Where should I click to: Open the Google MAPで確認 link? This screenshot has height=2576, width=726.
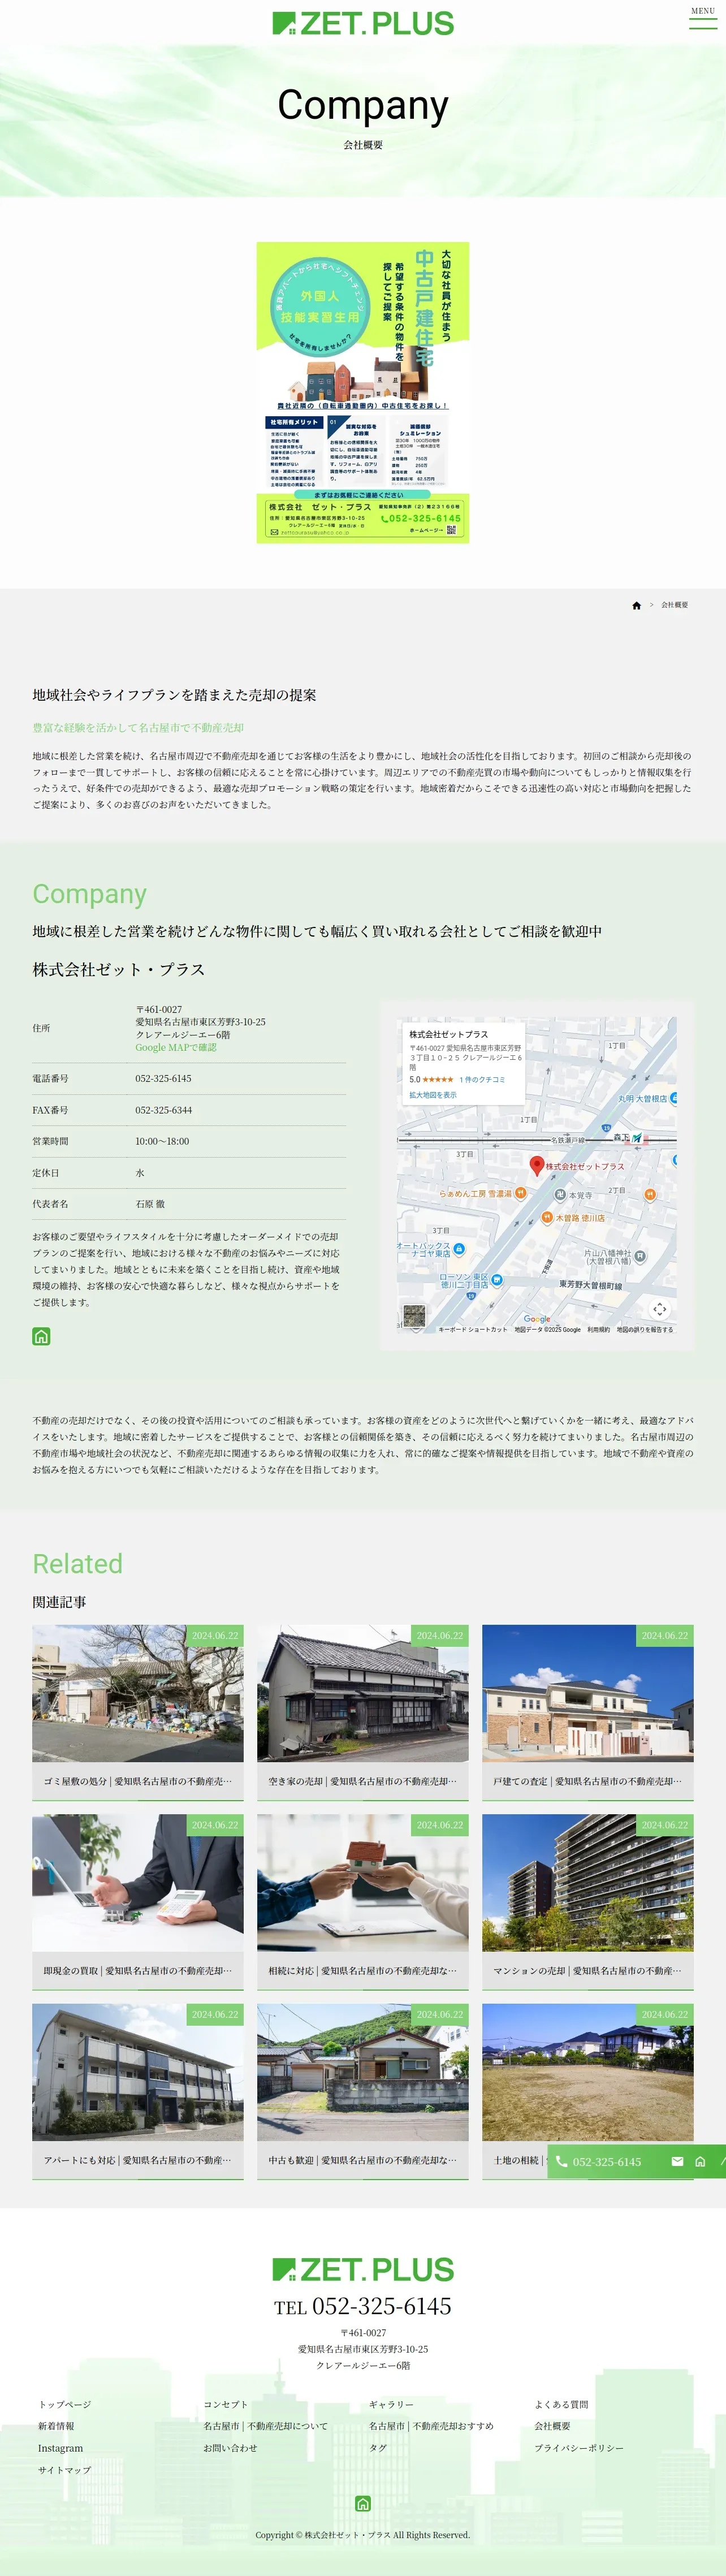[176, 1047]
